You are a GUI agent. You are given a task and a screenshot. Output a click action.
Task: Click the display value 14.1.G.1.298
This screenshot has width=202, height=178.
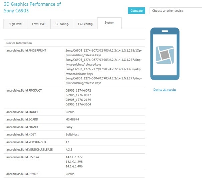pyautogui.click(x=74, y=162)
